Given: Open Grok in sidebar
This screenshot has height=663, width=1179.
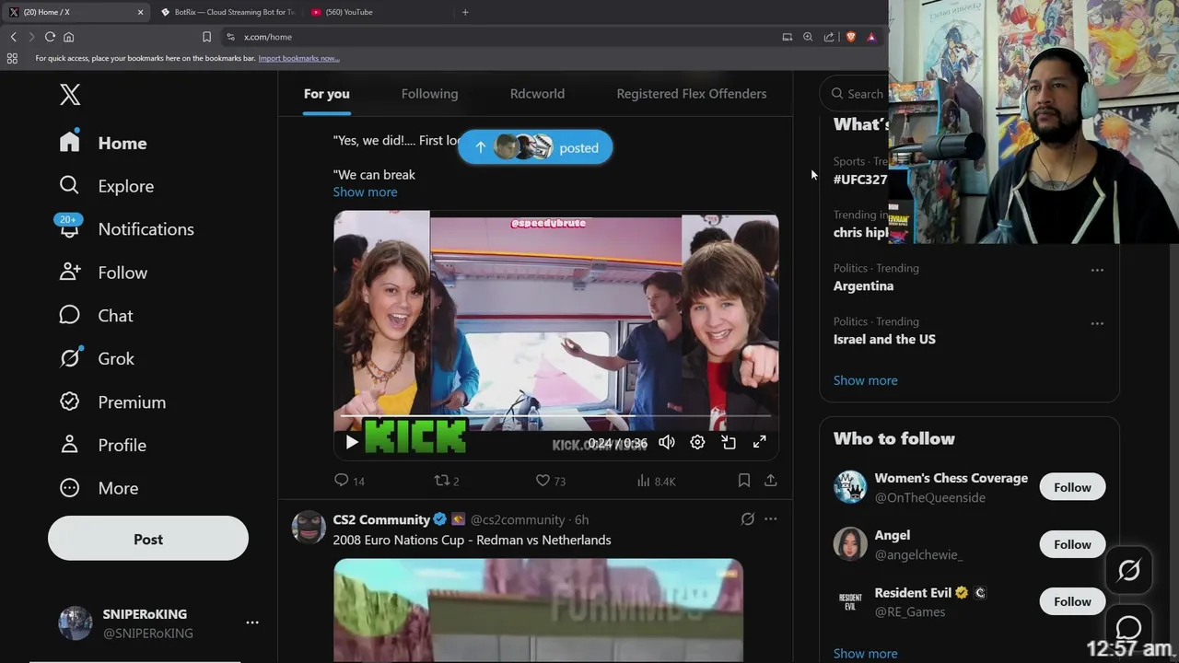Looking at the screenshot, I should tap(96, 359).
